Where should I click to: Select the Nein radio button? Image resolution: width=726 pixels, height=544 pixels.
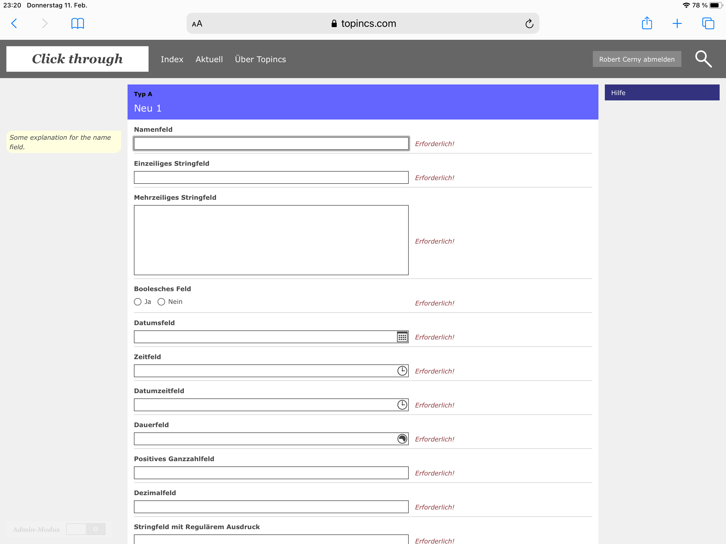pyautogui.click(x=161, y=302)
